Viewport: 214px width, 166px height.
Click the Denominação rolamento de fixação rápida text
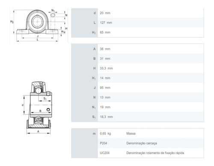[x=155, y=153]
